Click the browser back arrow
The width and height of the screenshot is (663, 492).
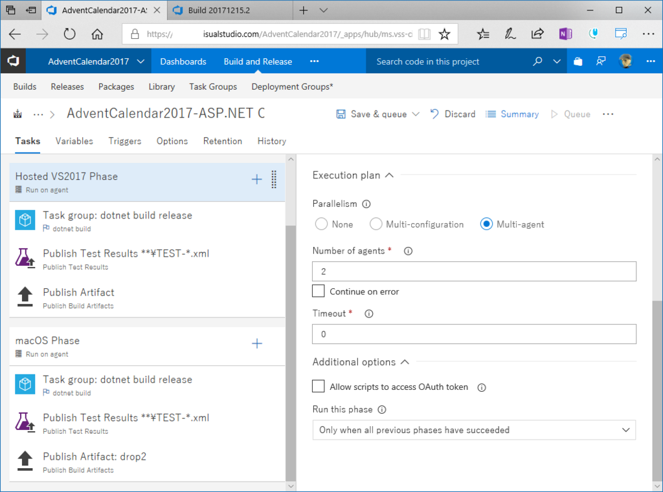pos(15,34)
